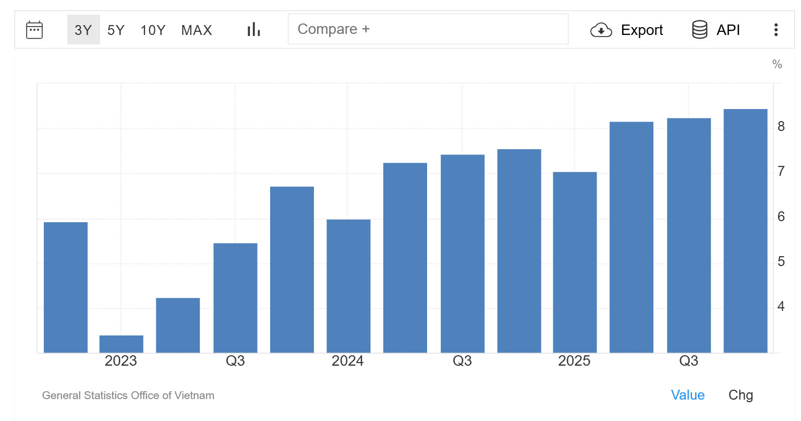This screenshot has width=801, height=421.
Task: Click the tallest rightmost bar on the chart
Action: click(x=745, y=230)
